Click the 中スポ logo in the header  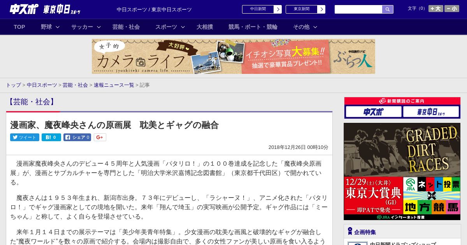pos(24,9)
